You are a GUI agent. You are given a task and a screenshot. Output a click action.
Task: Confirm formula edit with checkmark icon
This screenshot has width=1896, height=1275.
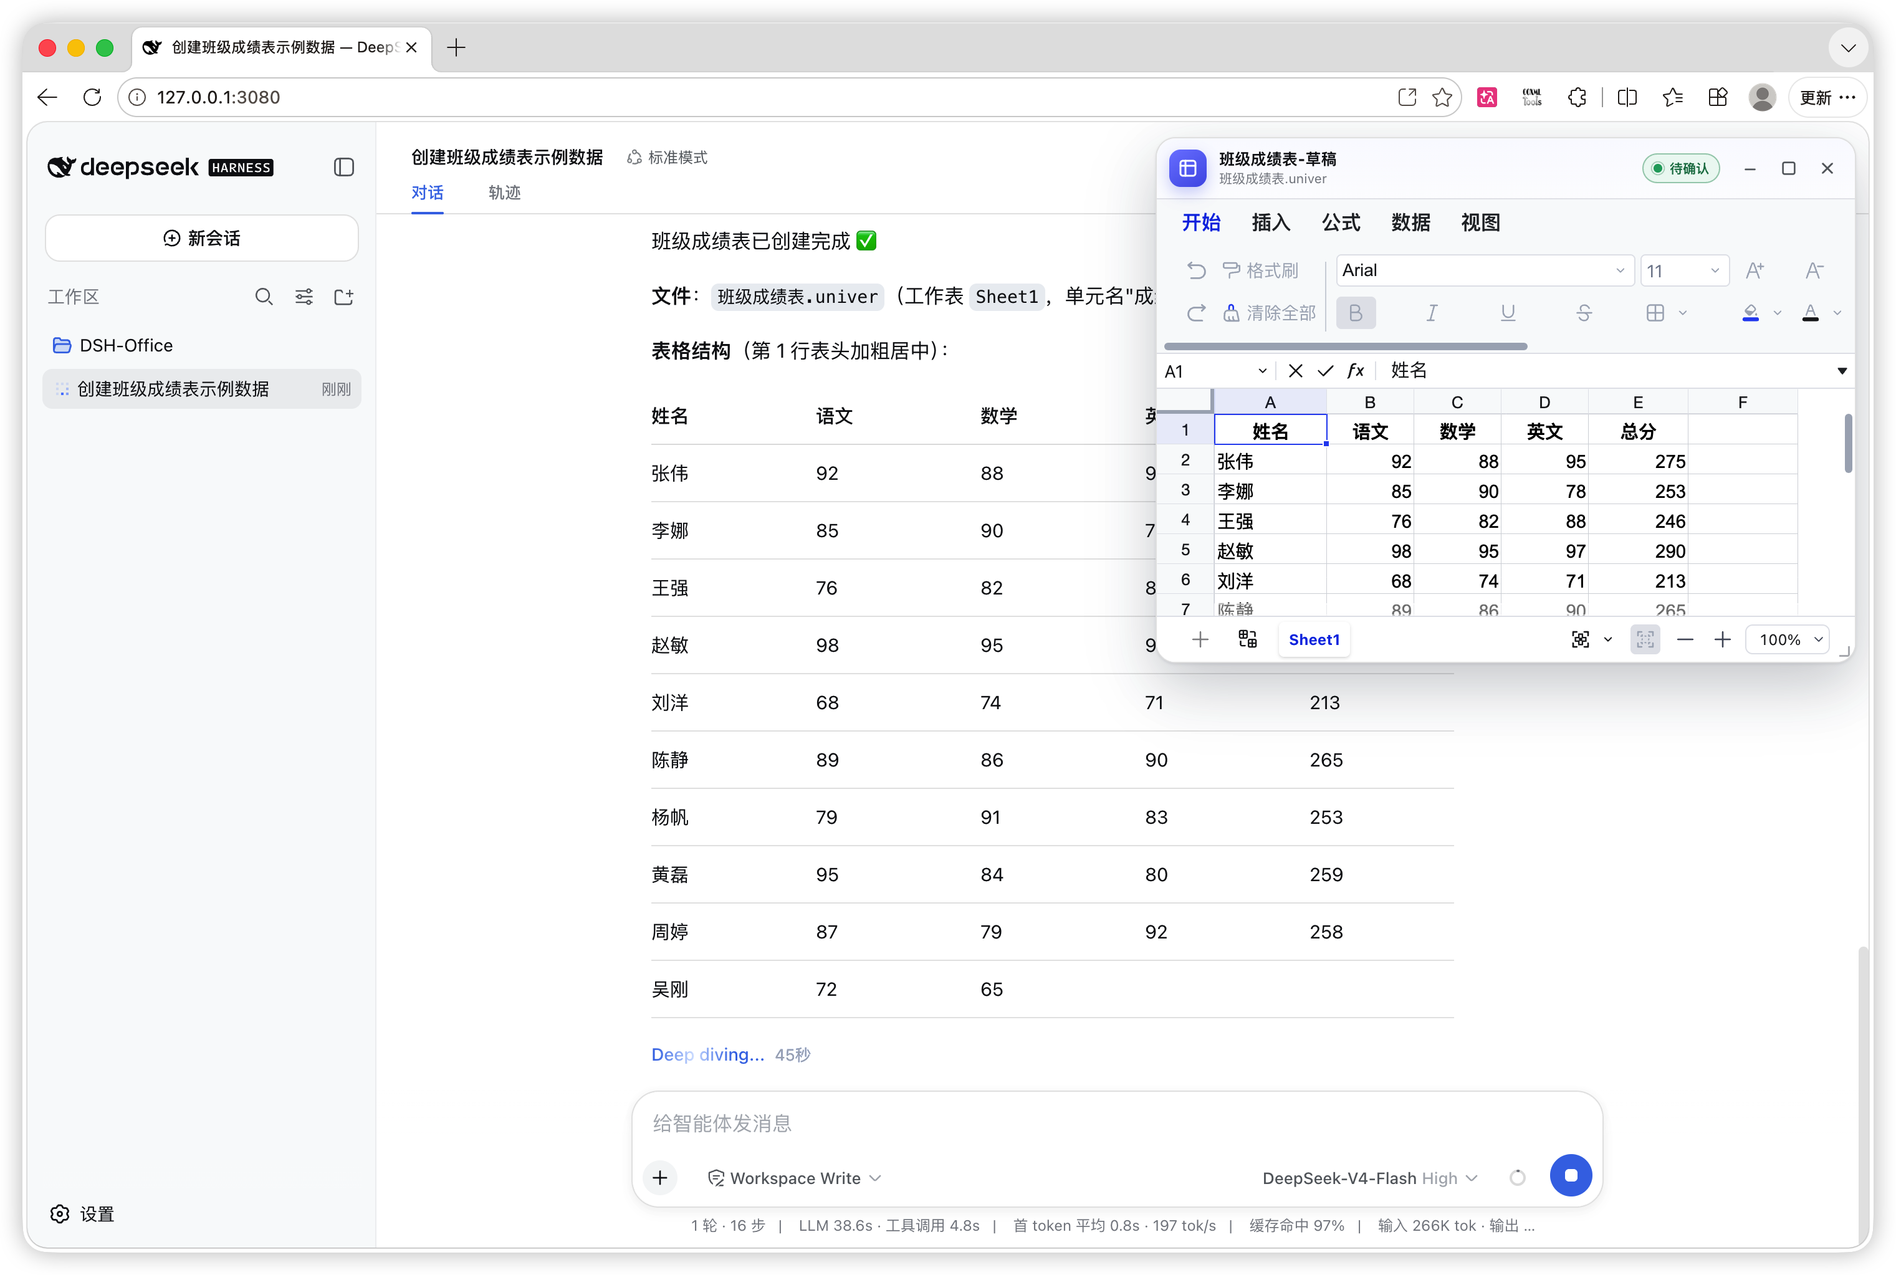[1325, 371]
